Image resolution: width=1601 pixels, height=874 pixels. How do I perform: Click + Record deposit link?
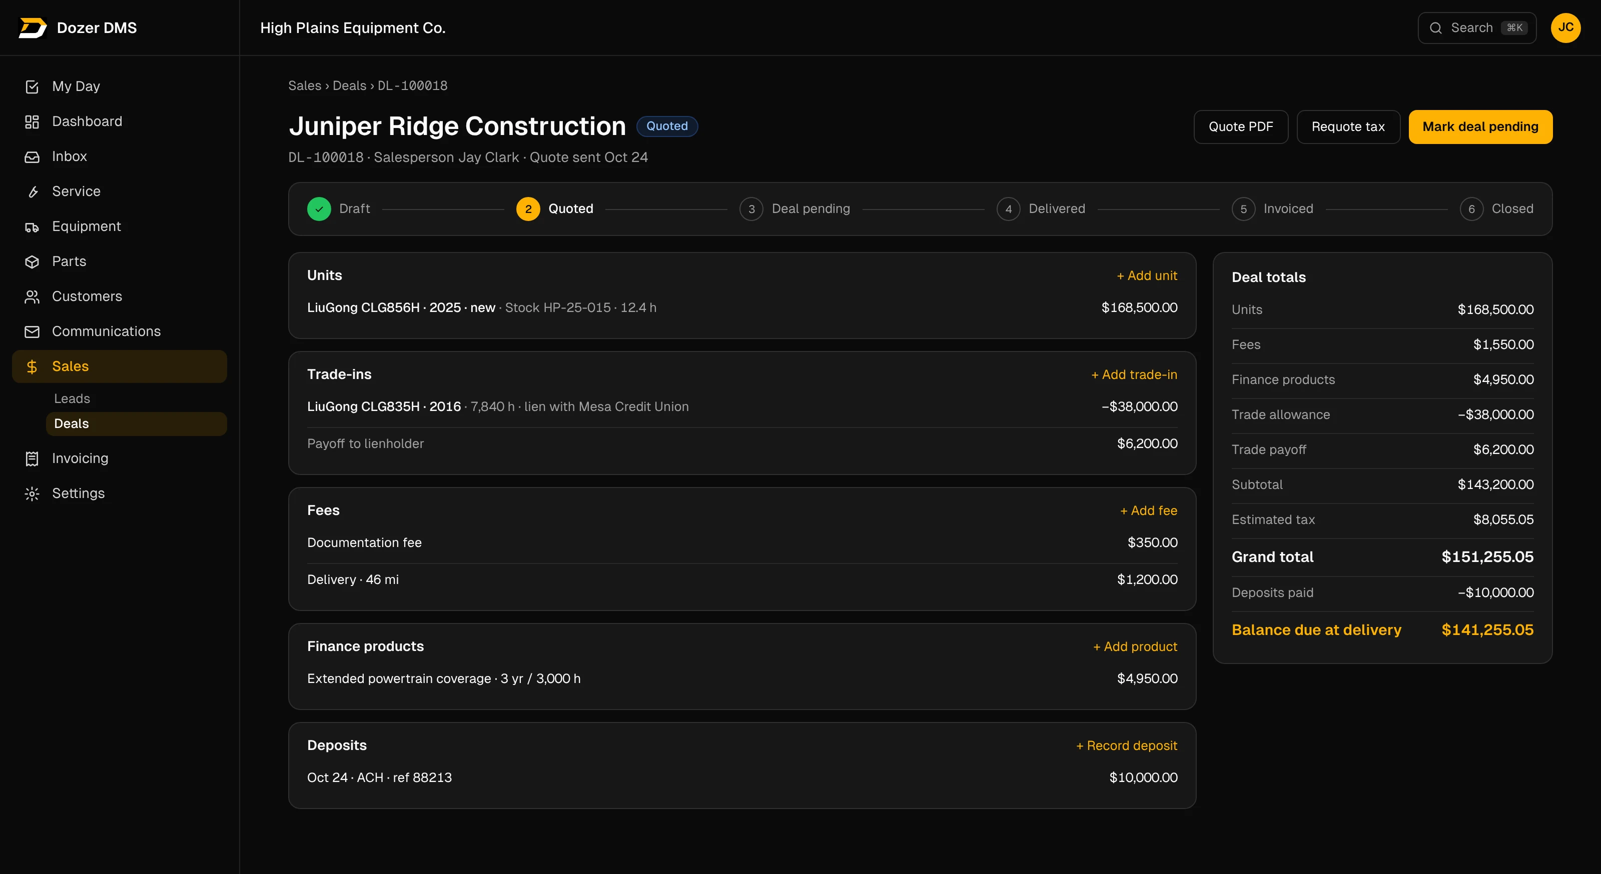[1127, 745]
